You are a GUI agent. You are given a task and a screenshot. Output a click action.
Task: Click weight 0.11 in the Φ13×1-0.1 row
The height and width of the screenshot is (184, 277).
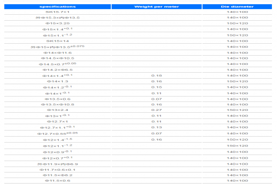pos(157,116)
